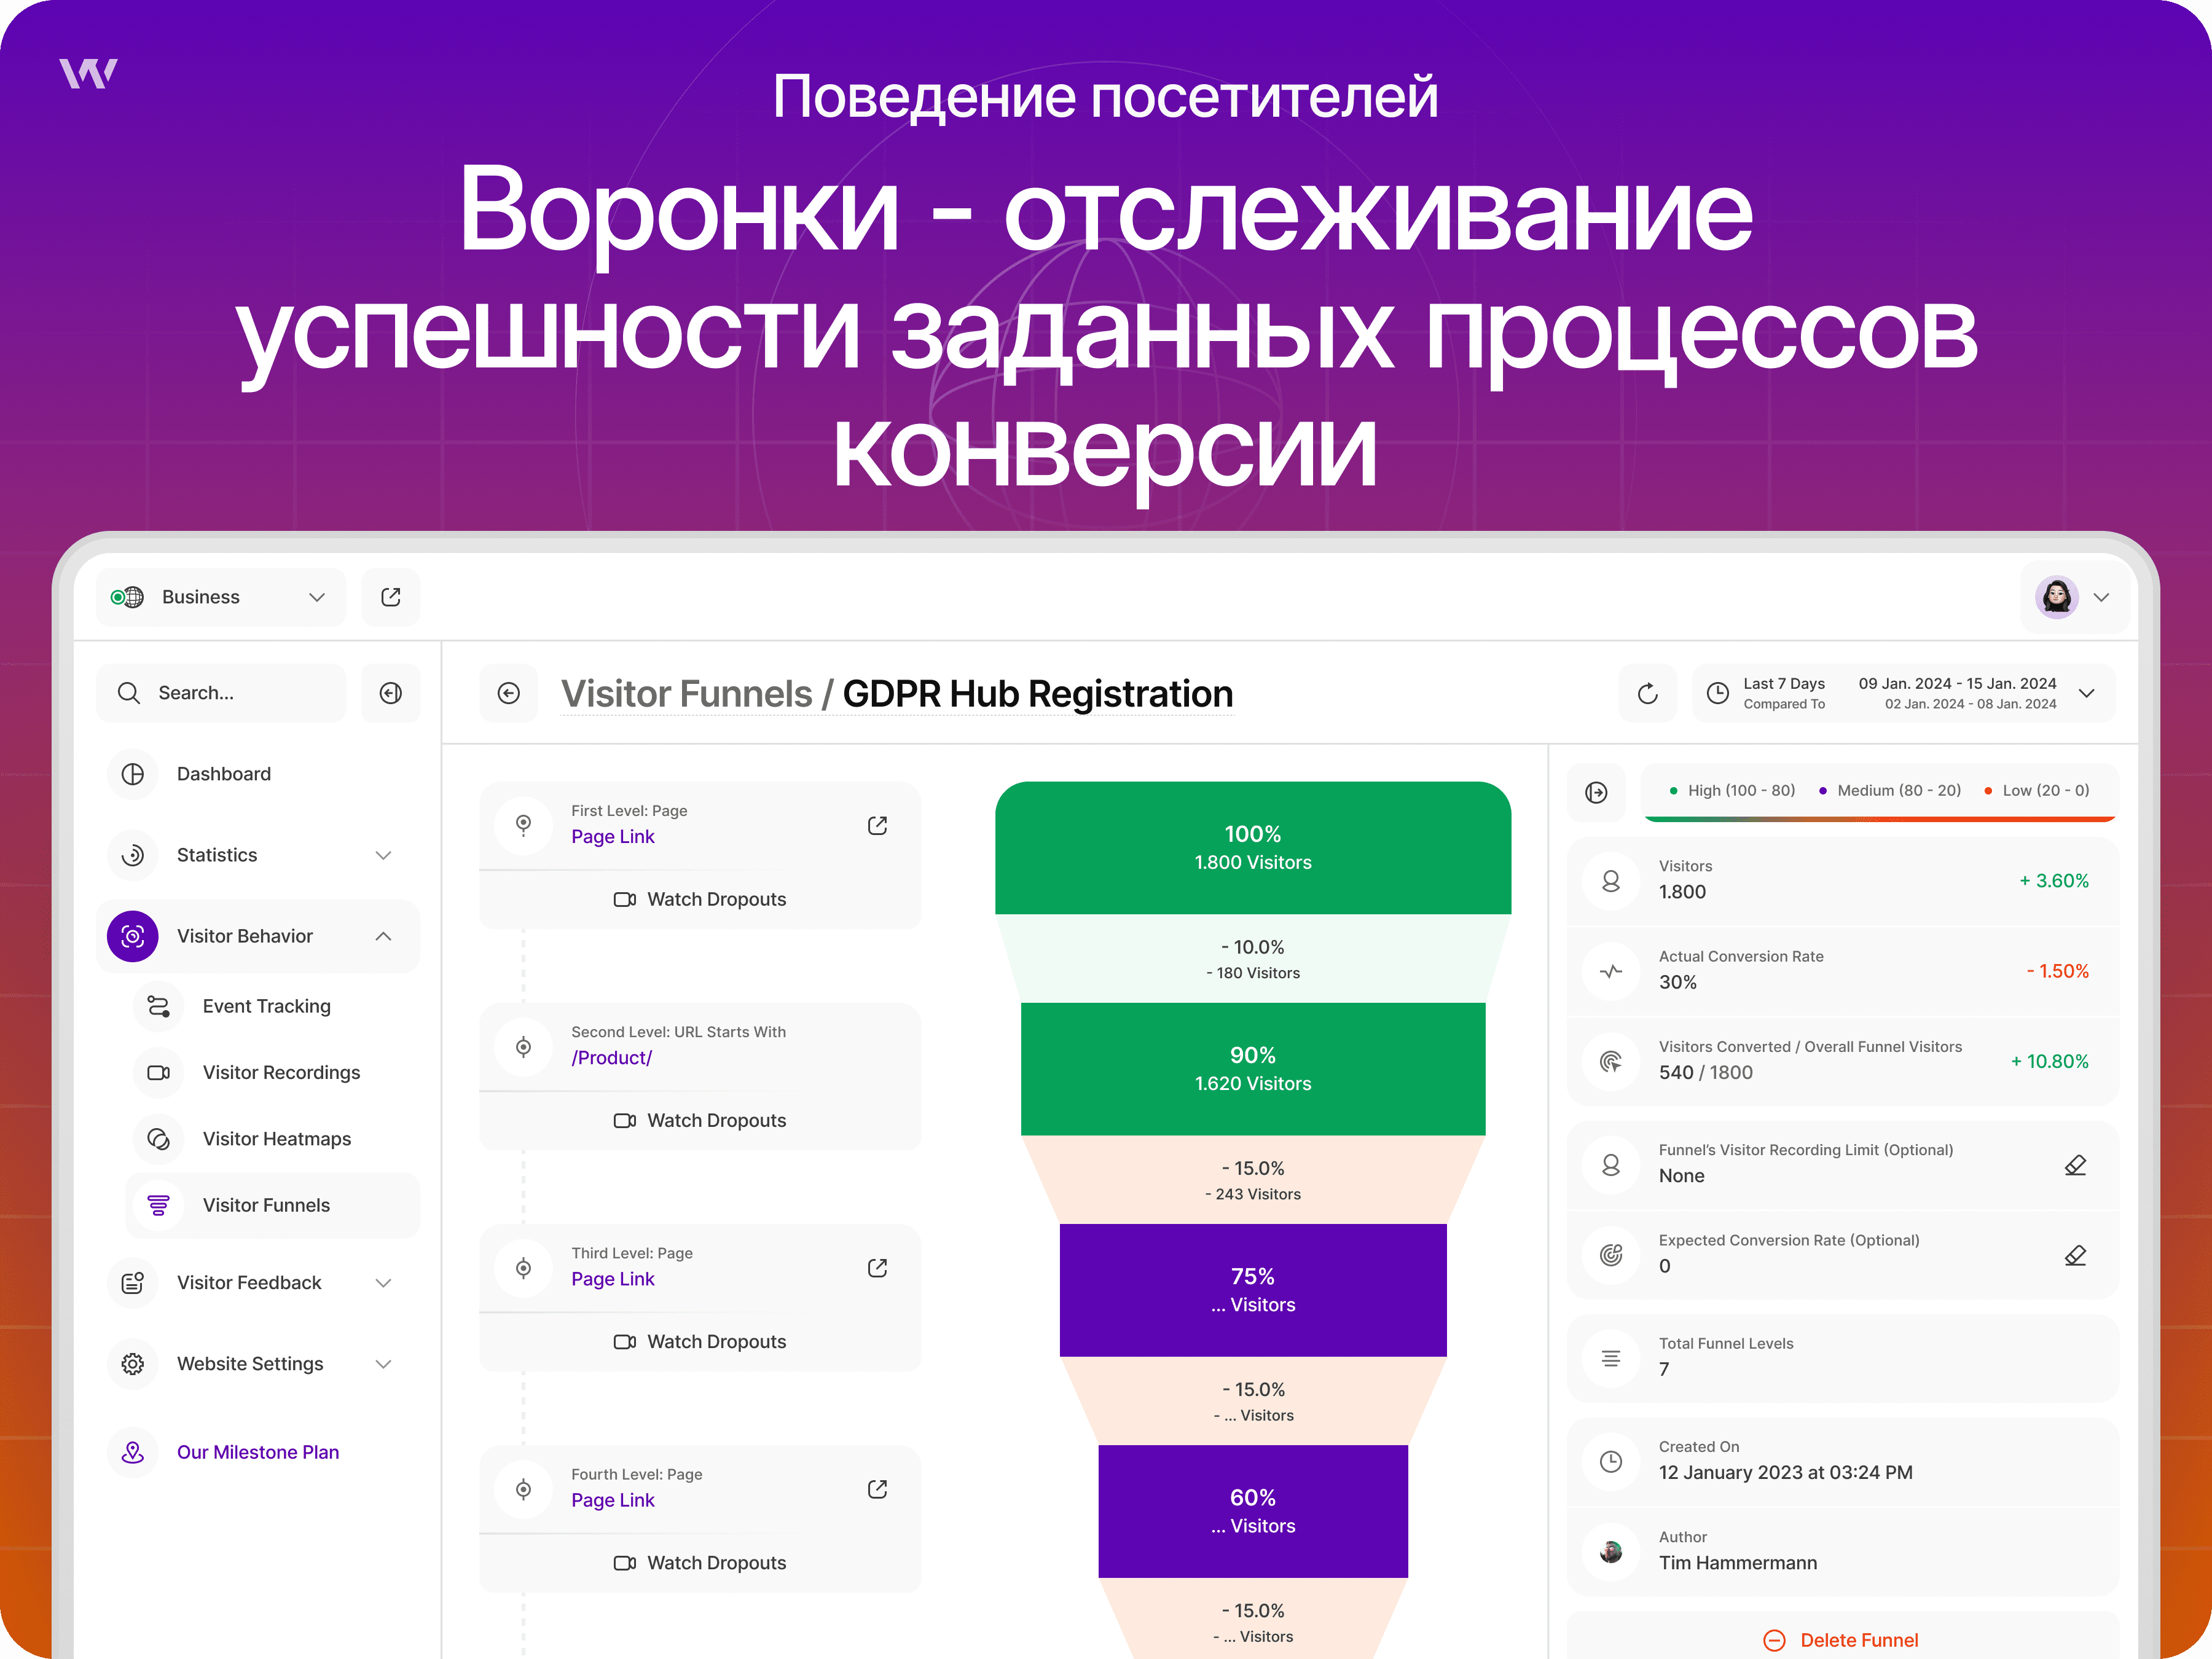This screenshot has height=1659, width=2212.
Task: Click the Low (20 - 0) legend item
Action: click(x=2037, y=790)
